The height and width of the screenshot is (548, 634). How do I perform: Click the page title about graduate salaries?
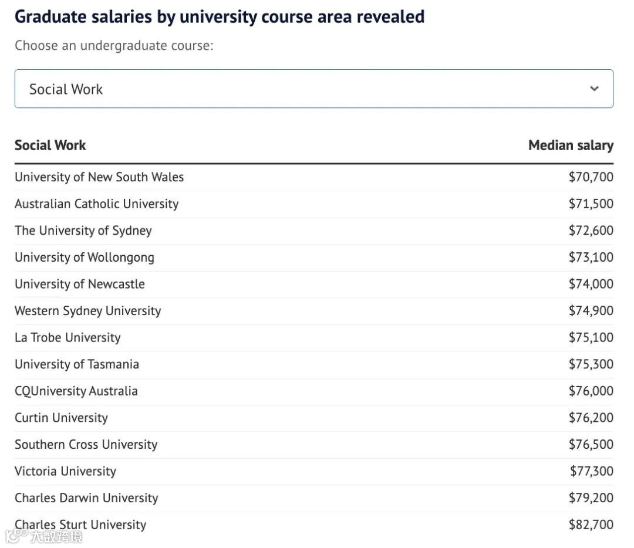tap(220, 16)
